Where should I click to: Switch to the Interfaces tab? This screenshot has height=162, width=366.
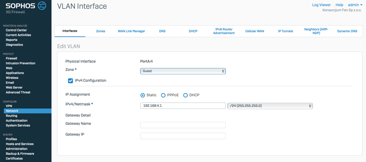pyautogui.click(x=70, y=31)
